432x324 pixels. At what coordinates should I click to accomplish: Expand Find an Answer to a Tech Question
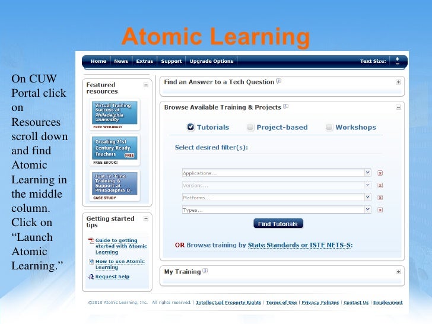tap(398, 82)
